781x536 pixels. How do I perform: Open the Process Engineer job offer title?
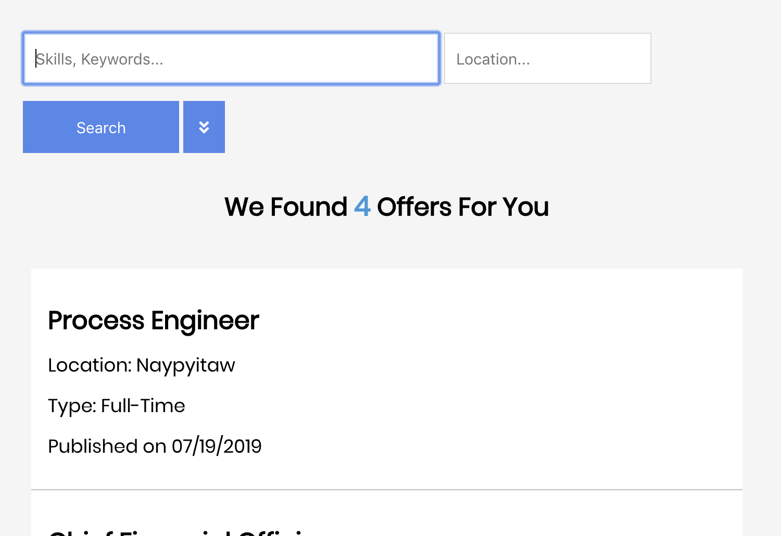(153, 321)
